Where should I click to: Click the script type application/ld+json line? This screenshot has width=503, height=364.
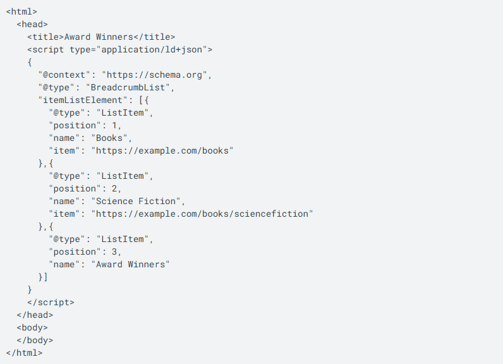point(119,50)
